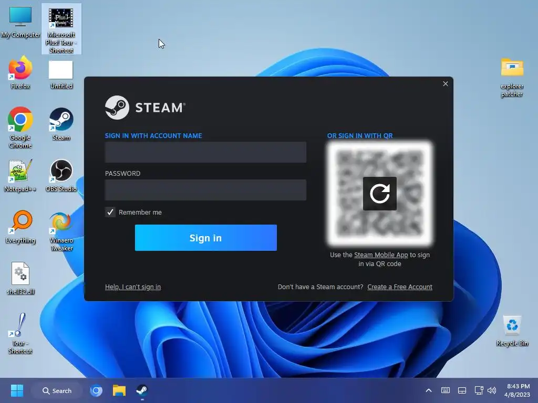538x403 pixels.
Task: Select the OBS Studio desktop icon
Action: tap(61, 175)
